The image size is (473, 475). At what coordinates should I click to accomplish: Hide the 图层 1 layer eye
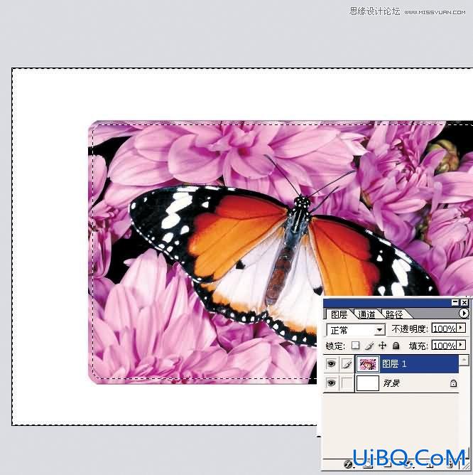point(331,364)
